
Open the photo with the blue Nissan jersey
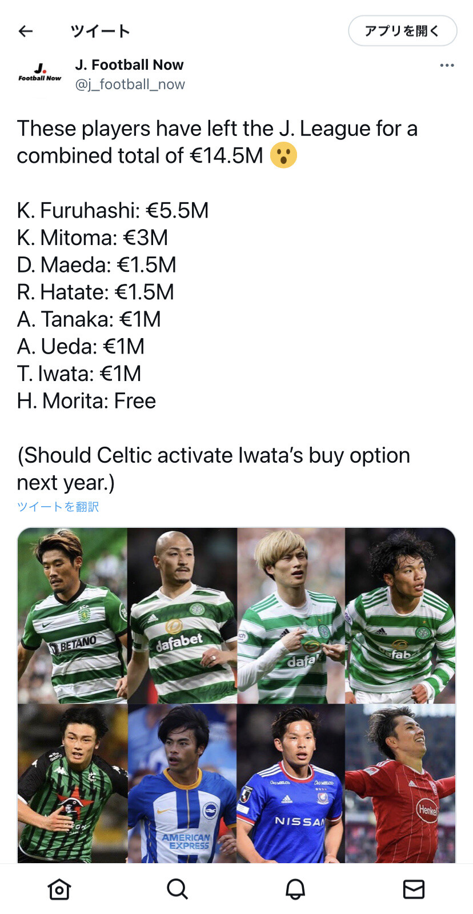(x=291, y=783)
